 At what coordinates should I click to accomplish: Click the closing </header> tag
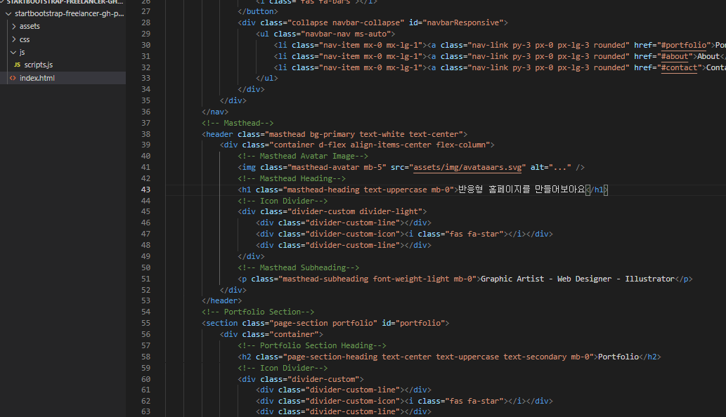(x=222, y=301)
